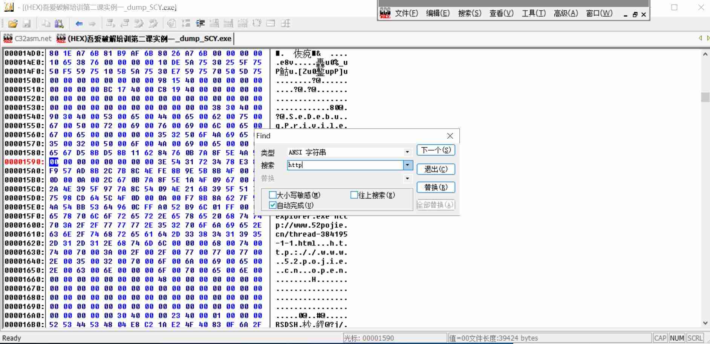The width and height of the screenshot is (710, 344).
Task: Open the 窗口(W) menu
Action: [599, 14]
